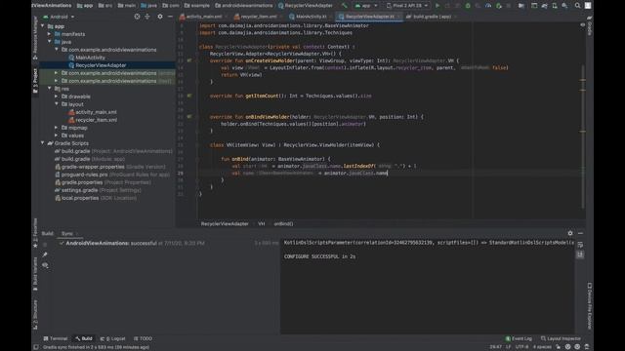This screenshot has height=351, width=625.
Task: Expand the manifests folder
Action: pos(50,34)
